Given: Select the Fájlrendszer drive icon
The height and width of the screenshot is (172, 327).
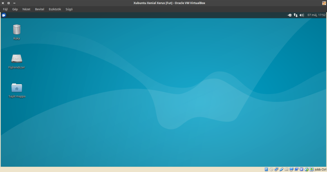Looking at the screenshot, I should [x=17, y=58].
